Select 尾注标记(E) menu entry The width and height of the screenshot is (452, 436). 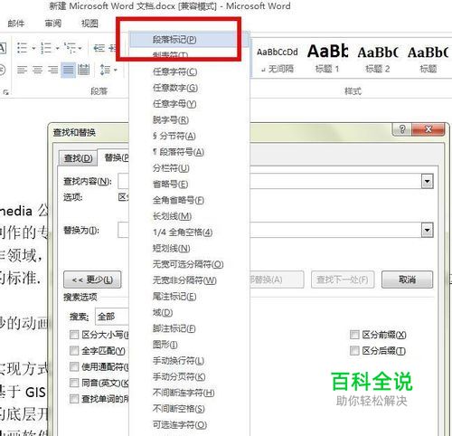point(189,297)
